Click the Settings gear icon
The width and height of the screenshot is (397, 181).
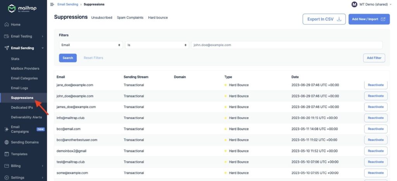tap(7, 178)
